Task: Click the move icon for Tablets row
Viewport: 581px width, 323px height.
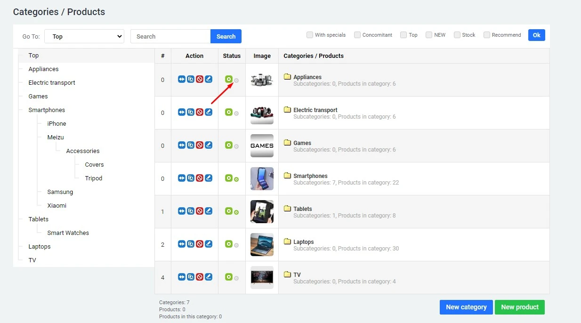Action: [182, 211]
